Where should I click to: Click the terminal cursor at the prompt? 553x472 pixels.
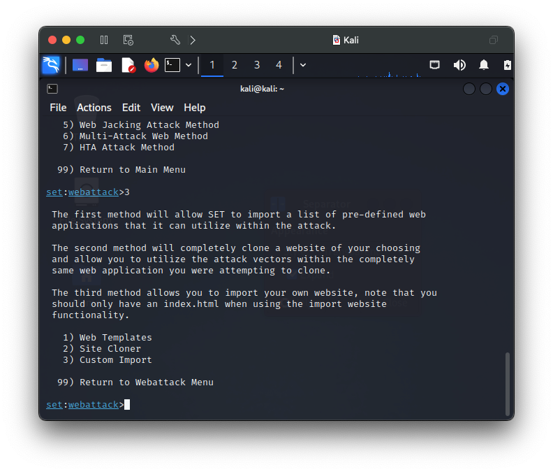(127, 404)
